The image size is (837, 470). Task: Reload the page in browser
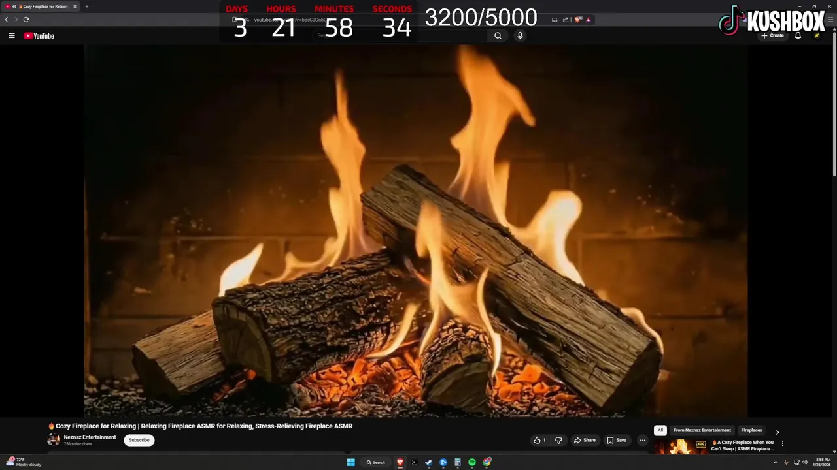click(26, 20)
